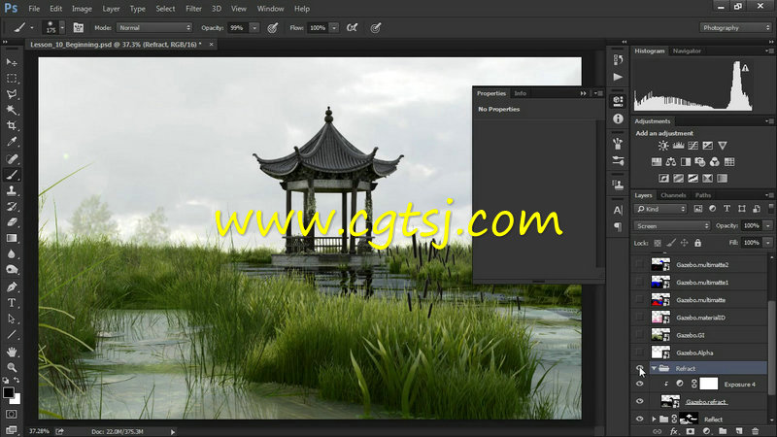Select the Lasso tool
This screenshot has height=437, width=777.
tap(12, 94)
